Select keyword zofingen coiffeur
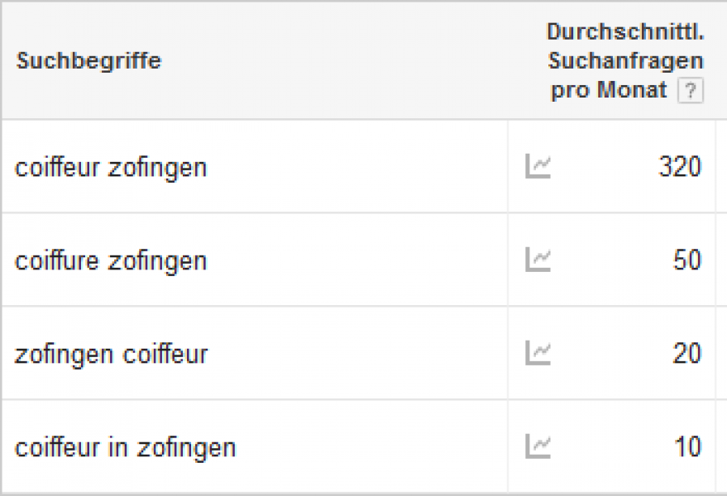This screenshot has height=496, width=727. tap(111, 355)
